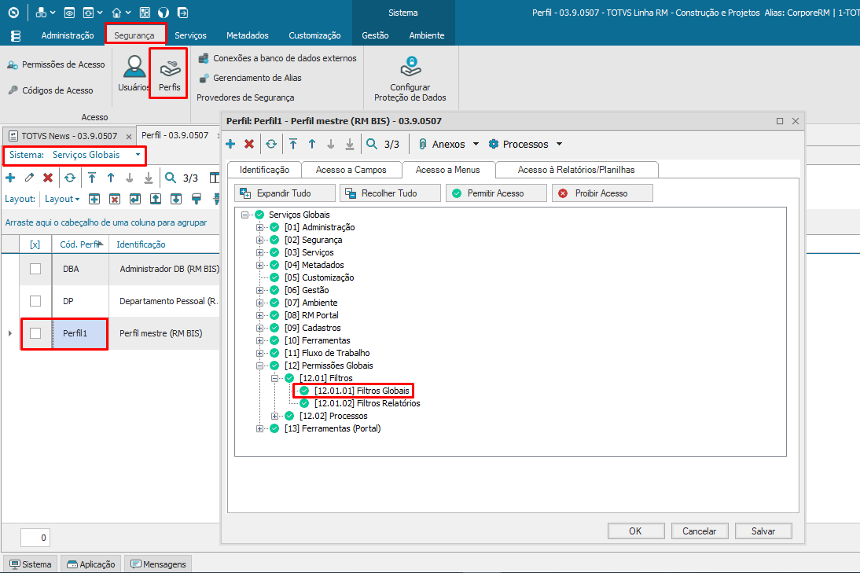Open Conexões a banco de dados externos
Screen dimensions: 860x573
[x=277, y=58]
